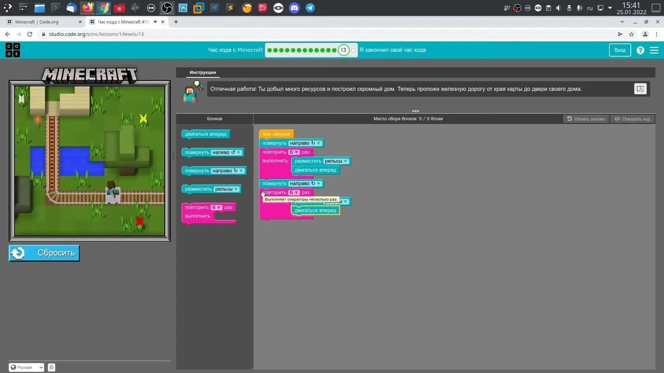The image size is (664, 373).
Task: Click the lightbulb hint icon above the character
Action: tap(197, 84)
